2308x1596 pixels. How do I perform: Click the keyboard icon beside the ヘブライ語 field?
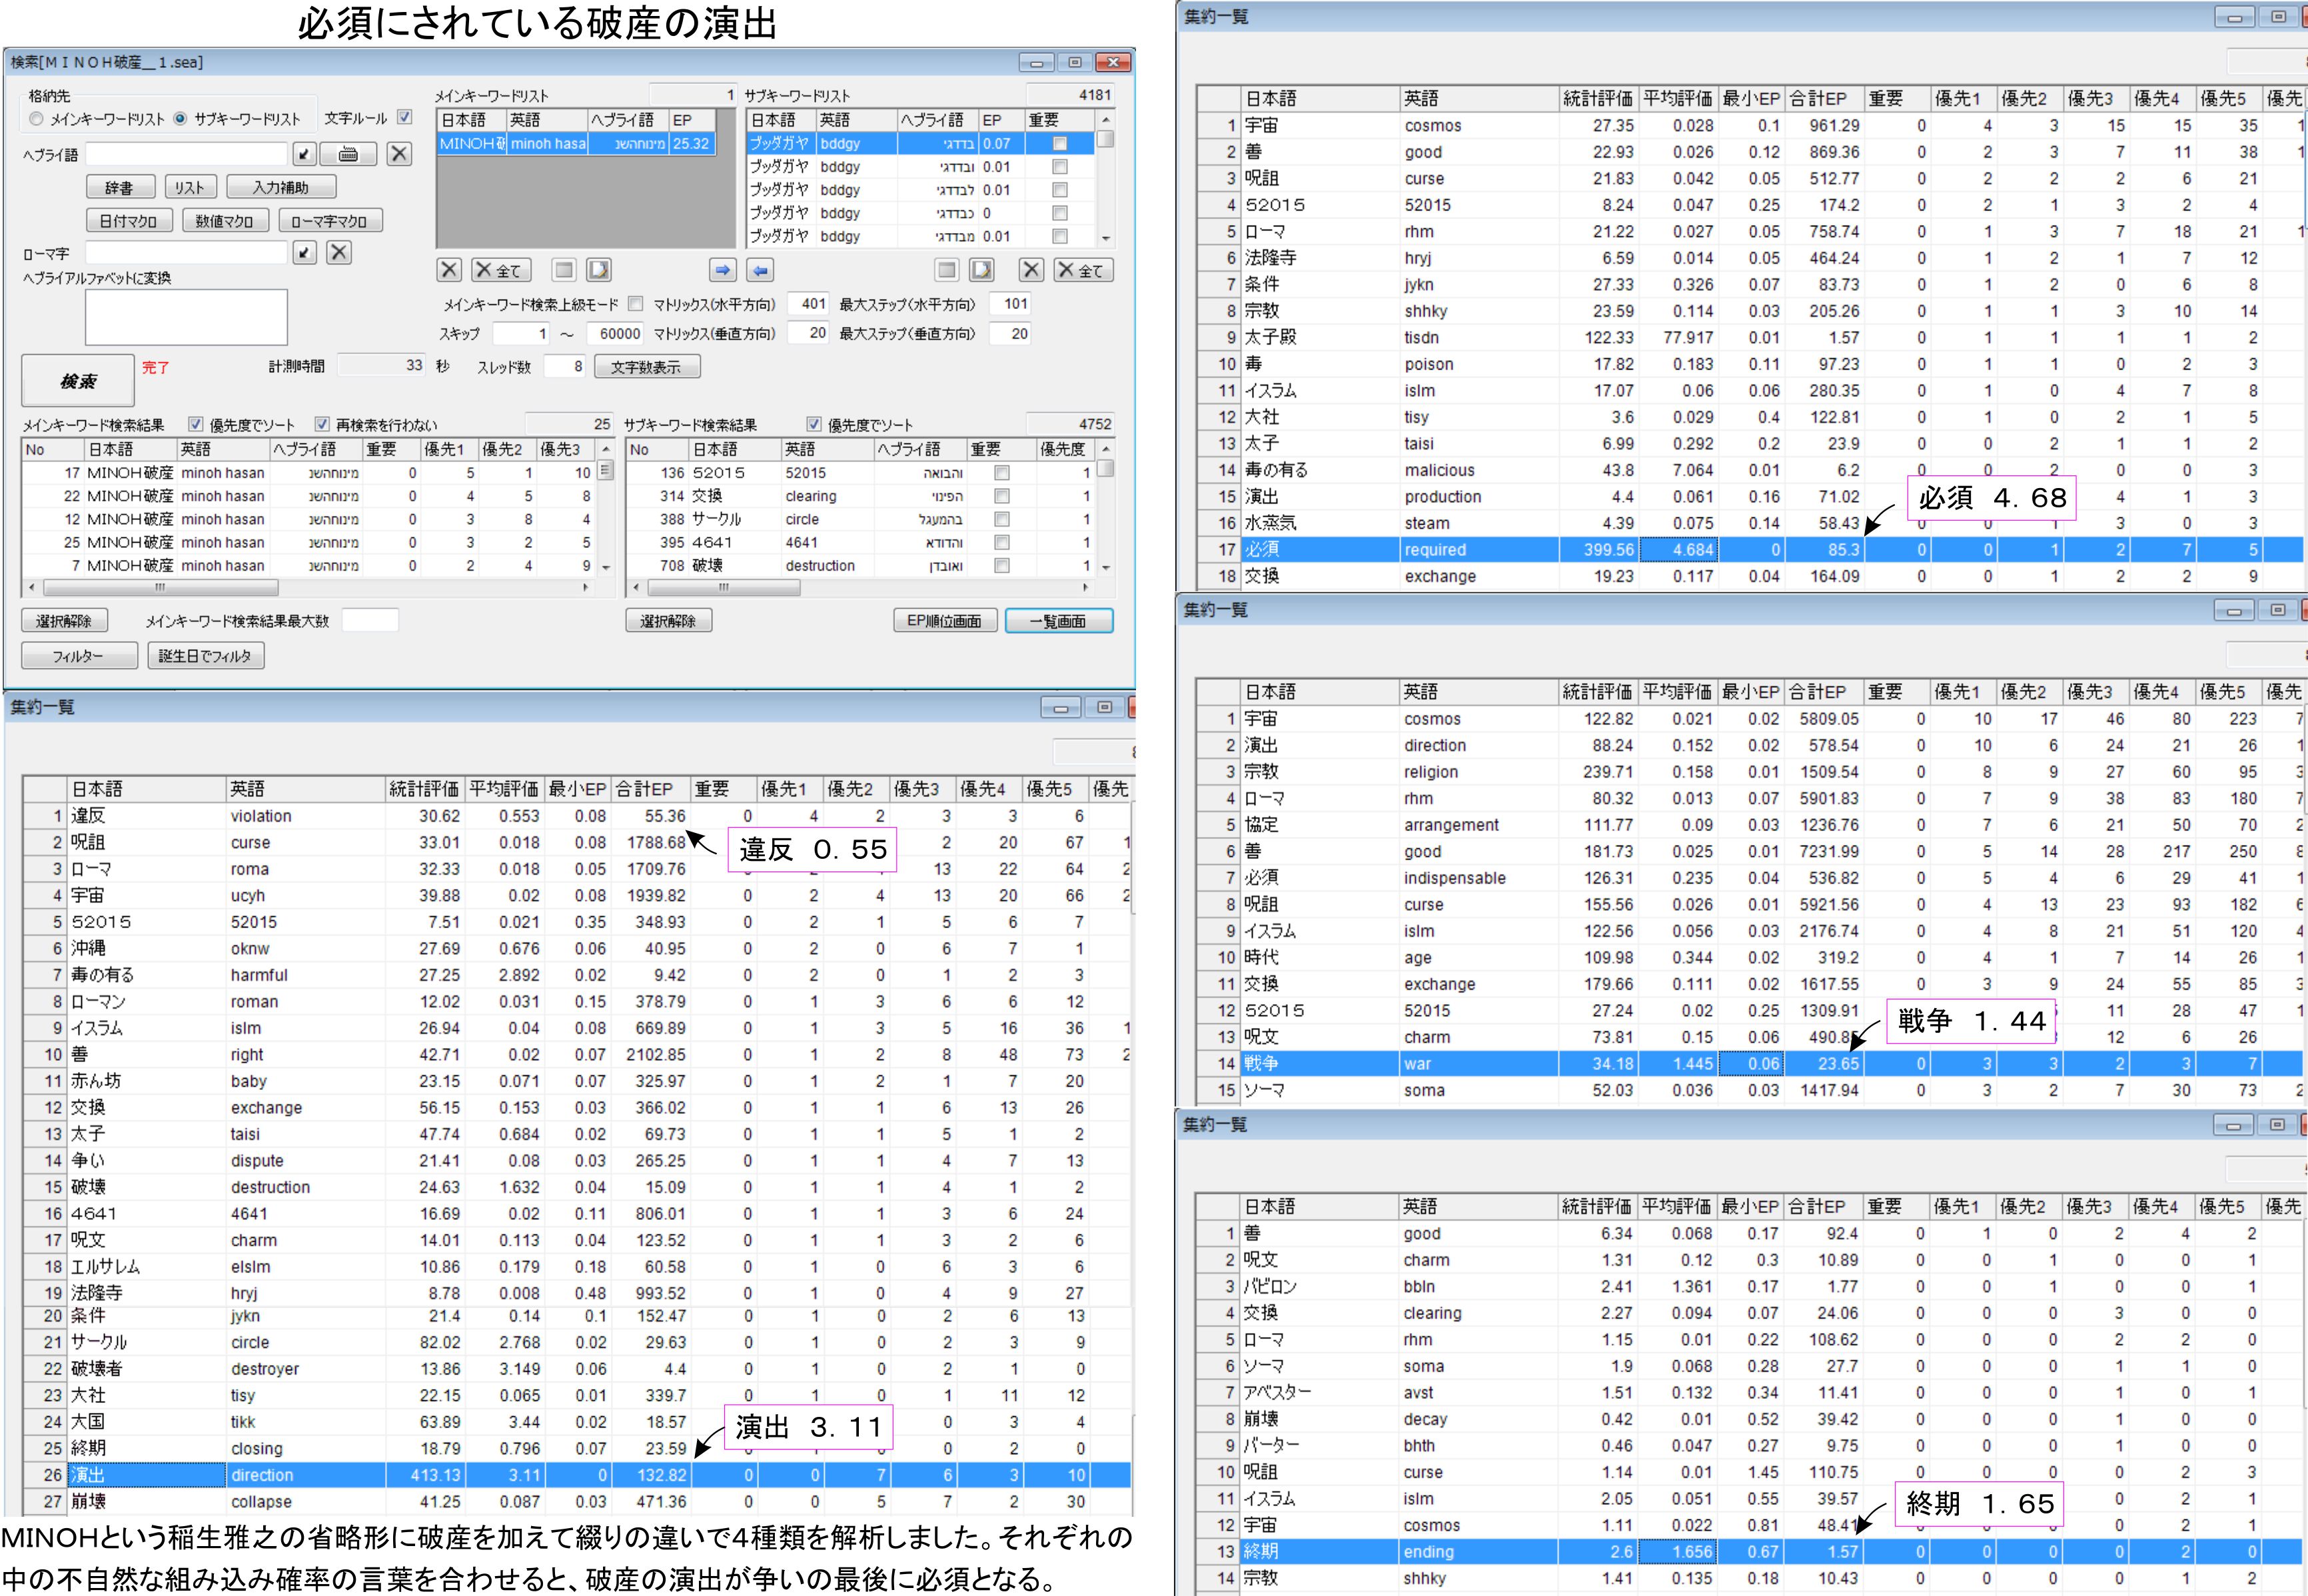(x=348, y=154)
